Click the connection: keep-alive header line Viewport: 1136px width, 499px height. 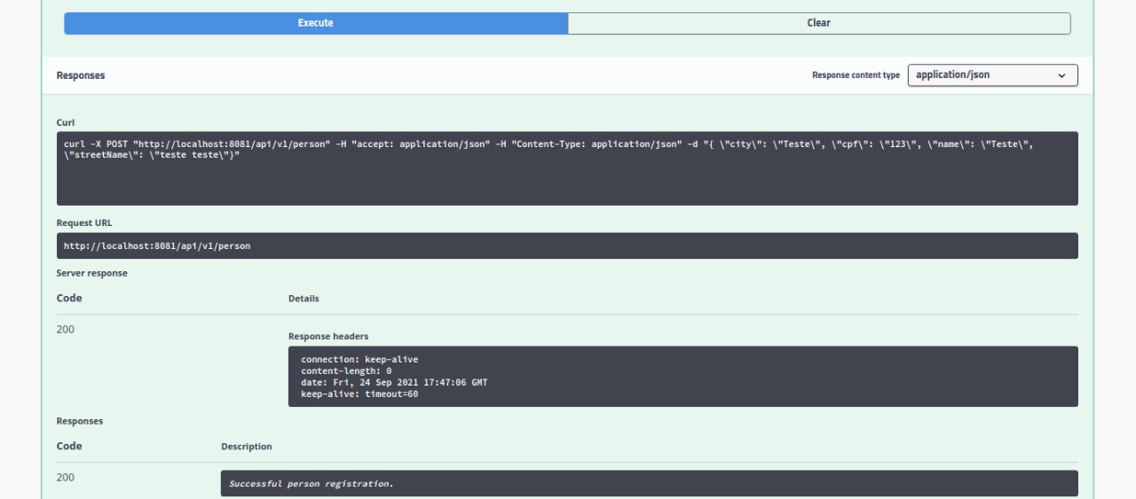click(359, 360)
